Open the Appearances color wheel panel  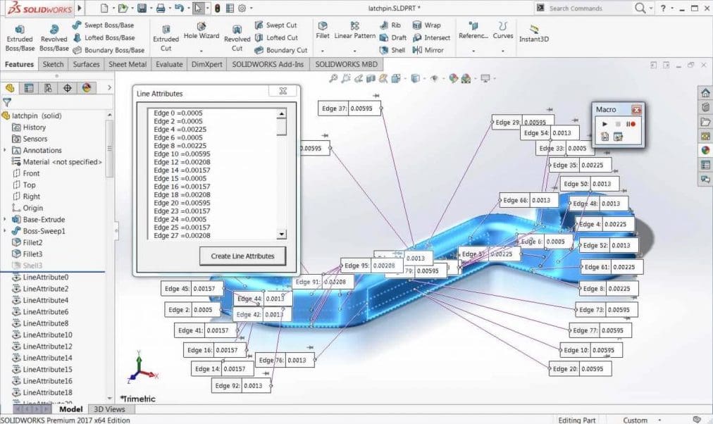pos(705,149)
